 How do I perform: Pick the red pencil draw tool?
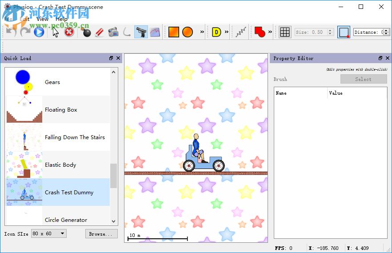(99, 32)
